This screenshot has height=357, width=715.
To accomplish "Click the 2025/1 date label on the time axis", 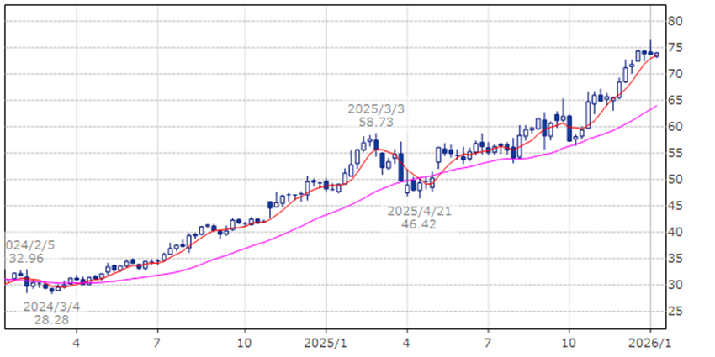I will tap(326, 343).
